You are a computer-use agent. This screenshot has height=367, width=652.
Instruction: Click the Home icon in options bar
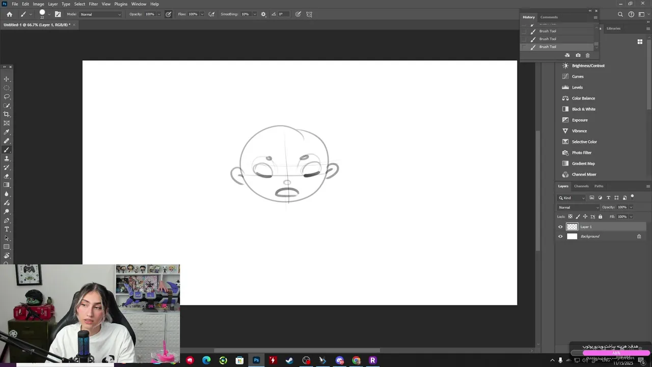[9, 14]
